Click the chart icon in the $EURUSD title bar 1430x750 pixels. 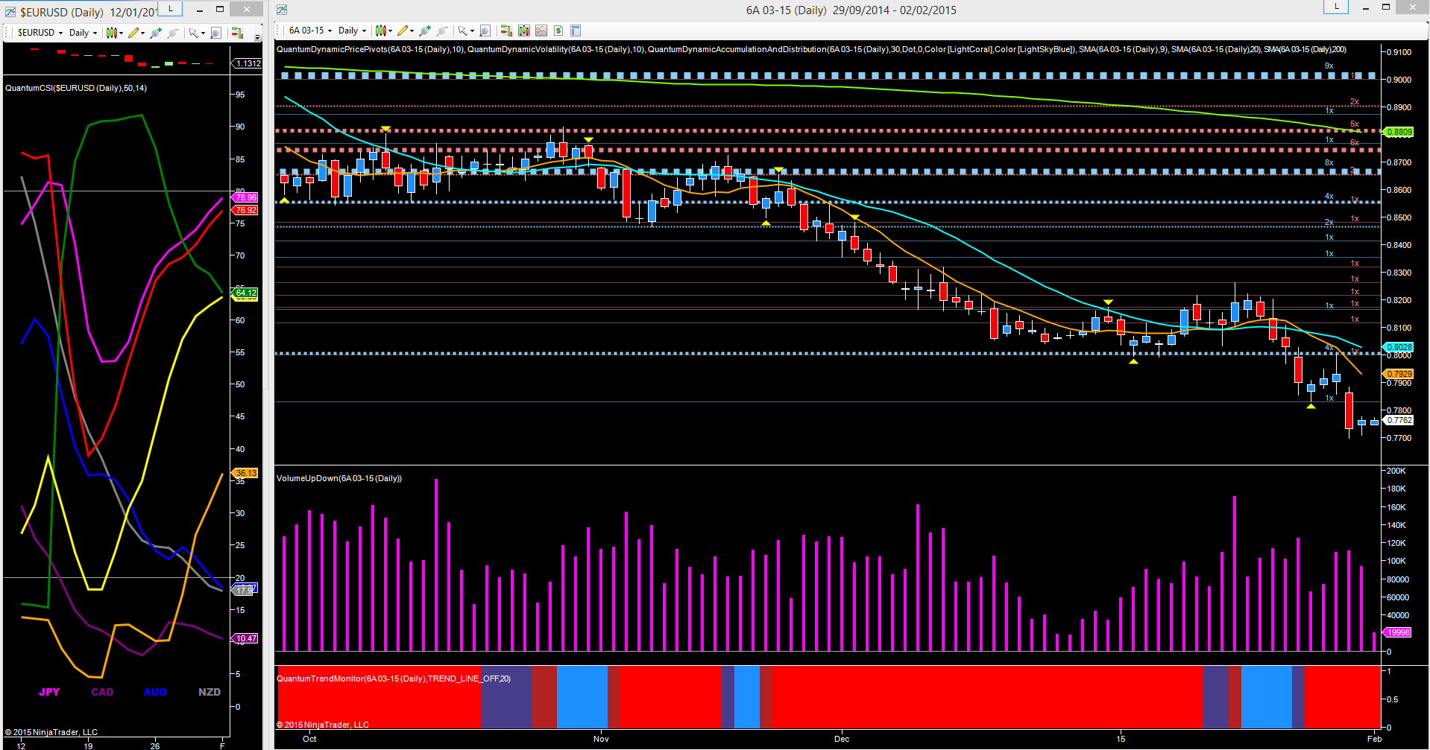[10, 12]
